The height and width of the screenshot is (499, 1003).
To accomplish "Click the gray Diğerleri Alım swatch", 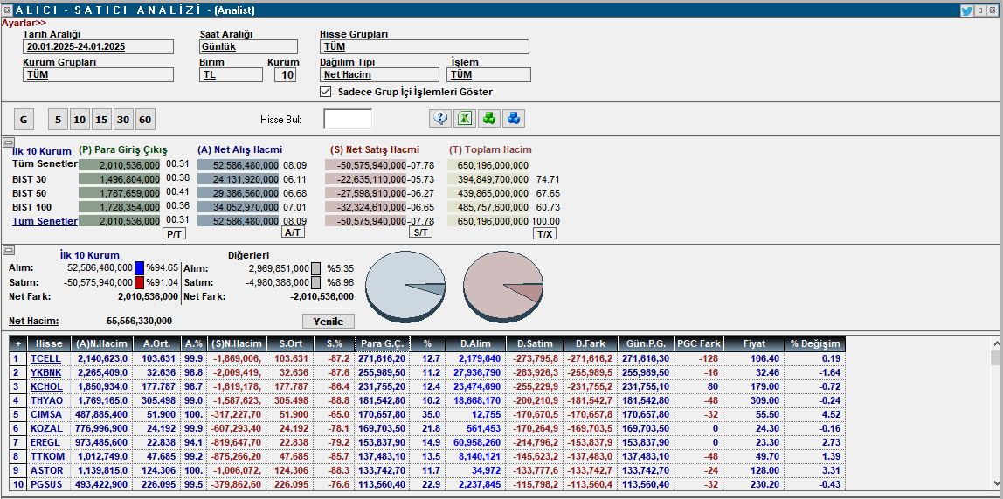I will point(316,268).
